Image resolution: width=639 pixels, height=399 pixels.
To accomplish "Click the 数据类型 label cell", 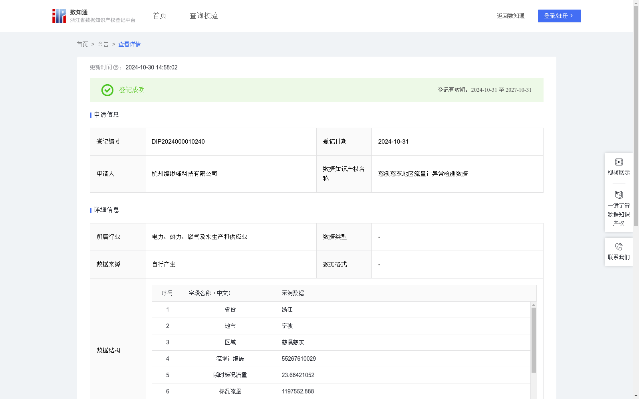I will tap(344, 237).
